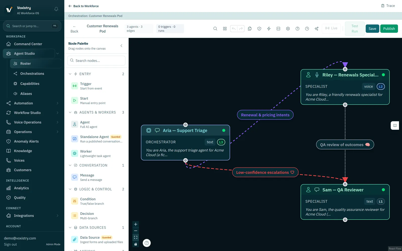Viewport: 402px width, 251px height.
Task: Toggle Live mode
Action: pos(331,28)
